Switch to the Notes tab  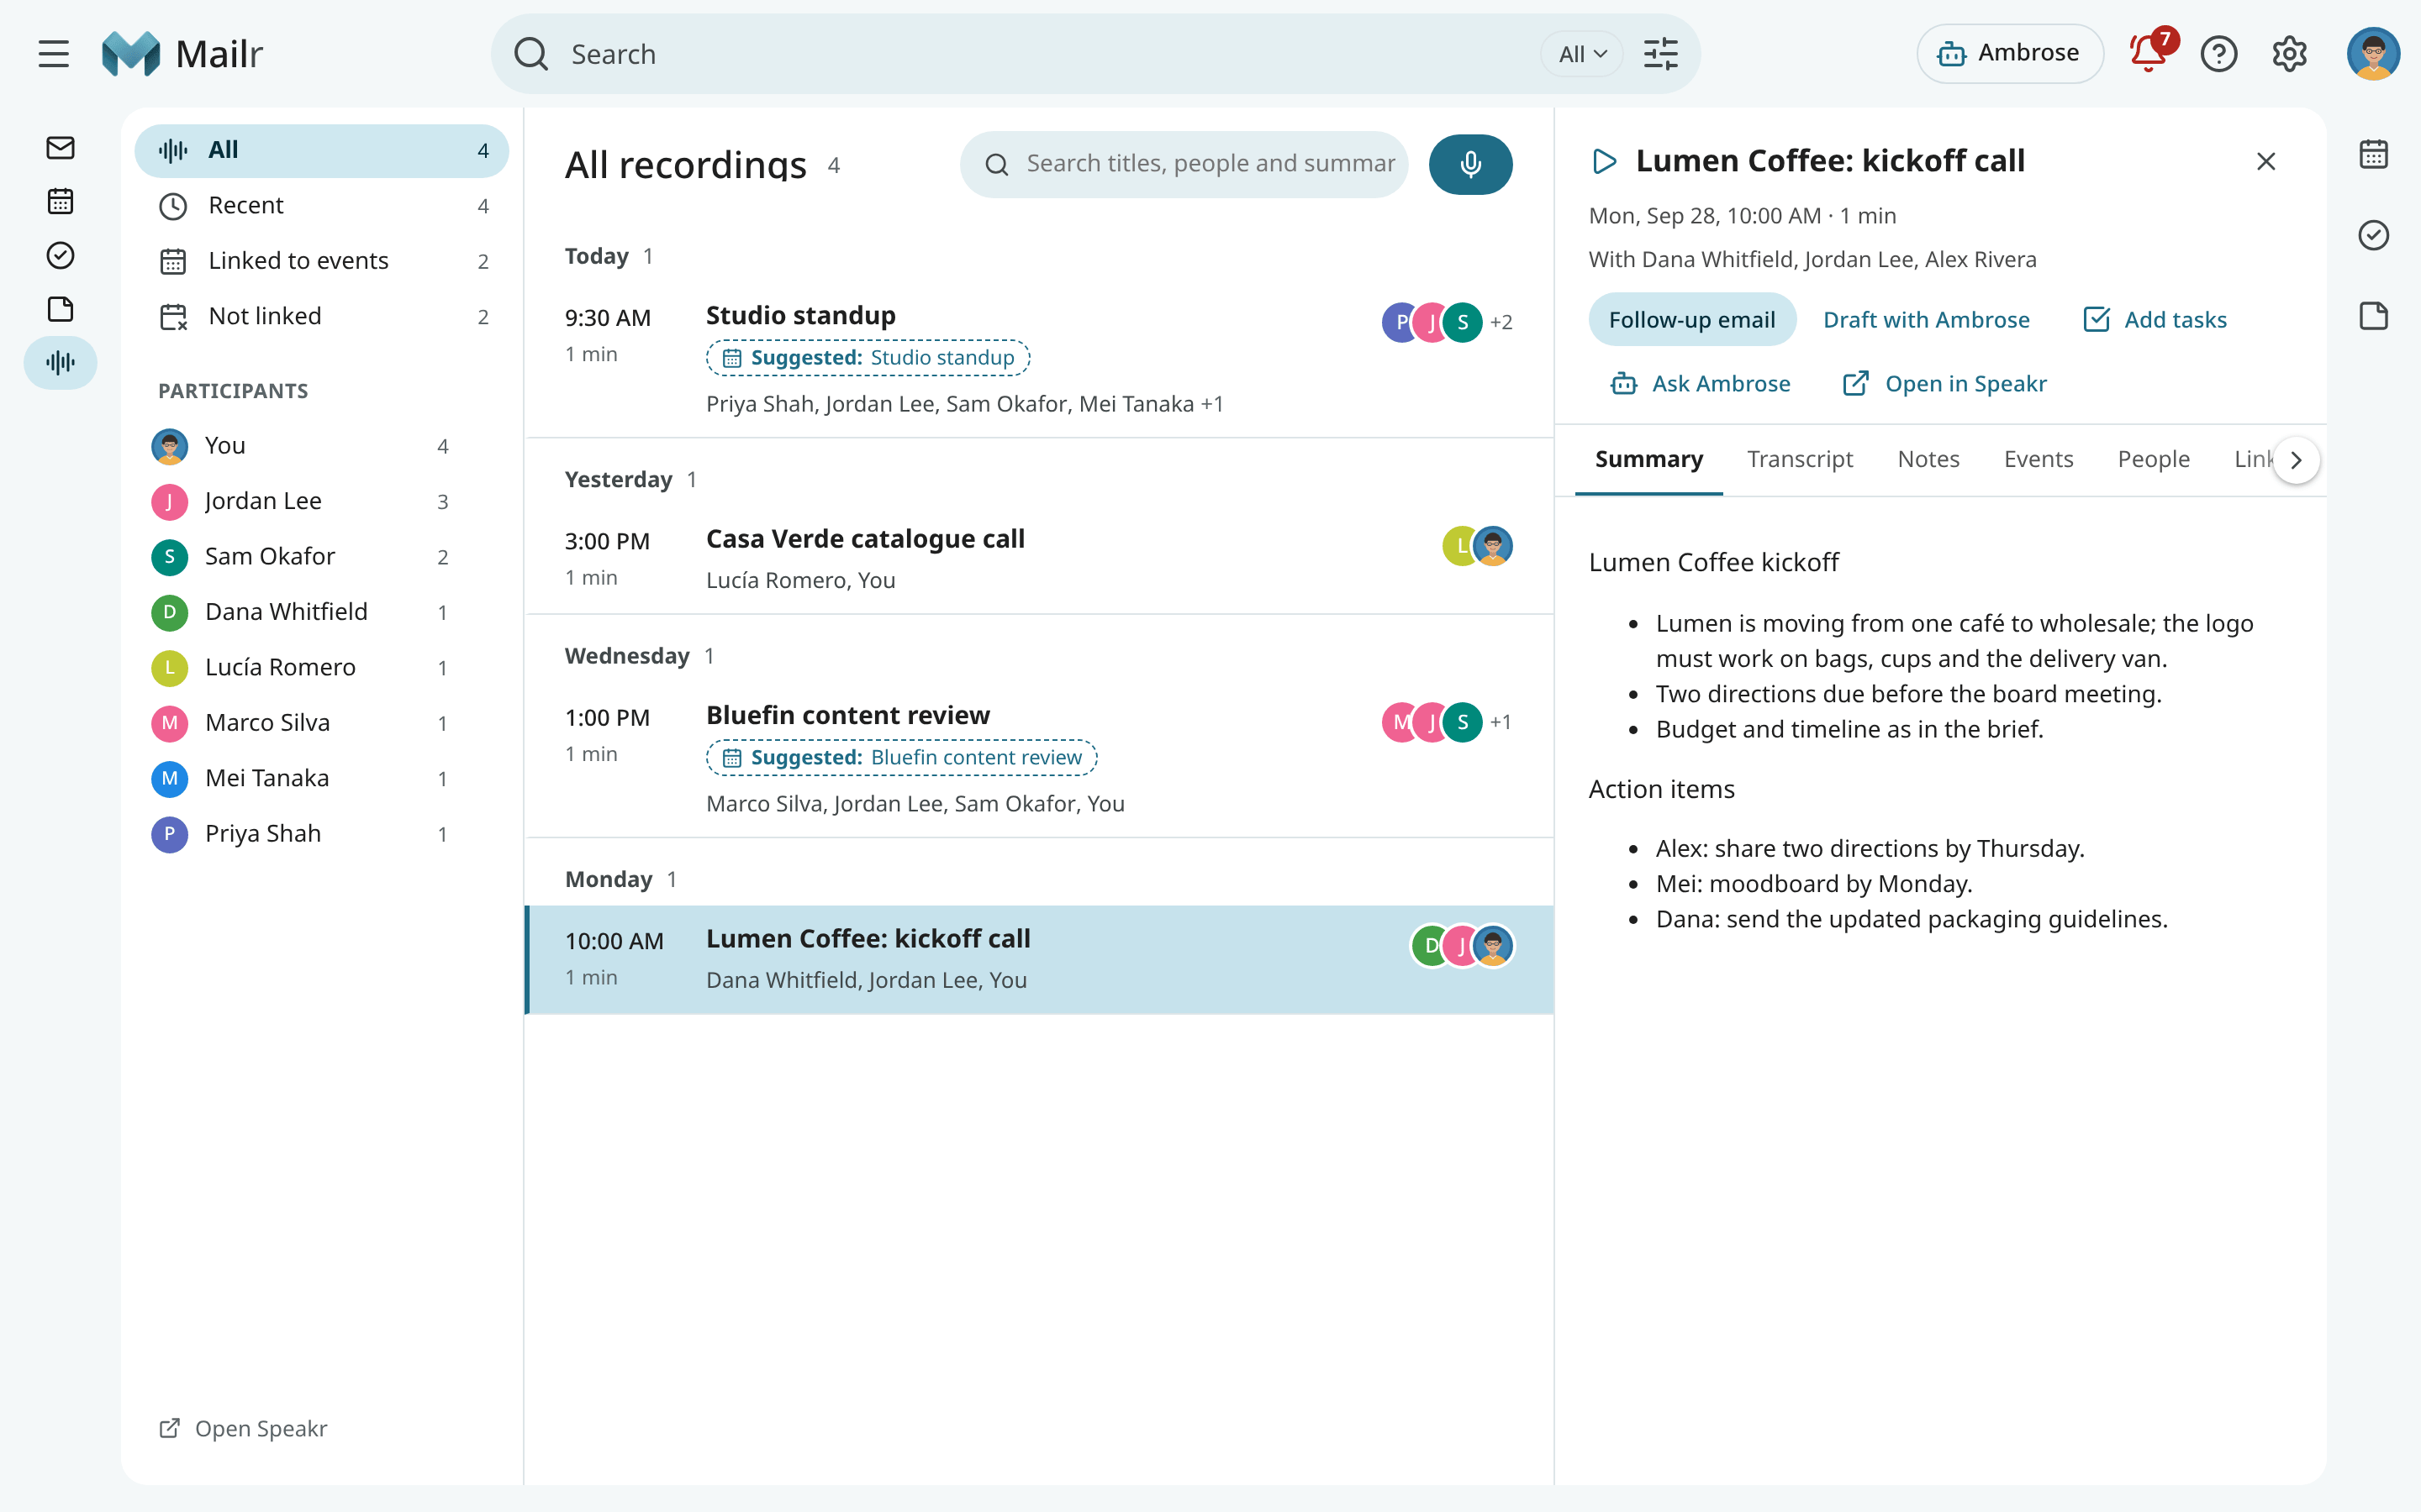(1928, 459)
